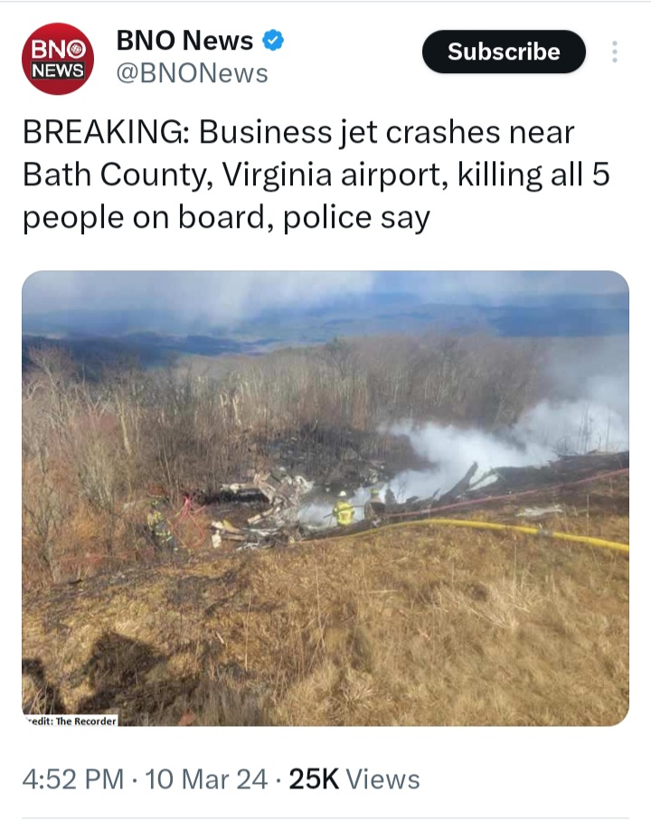Click the blue verified checkmark badge

click(273, 40)
